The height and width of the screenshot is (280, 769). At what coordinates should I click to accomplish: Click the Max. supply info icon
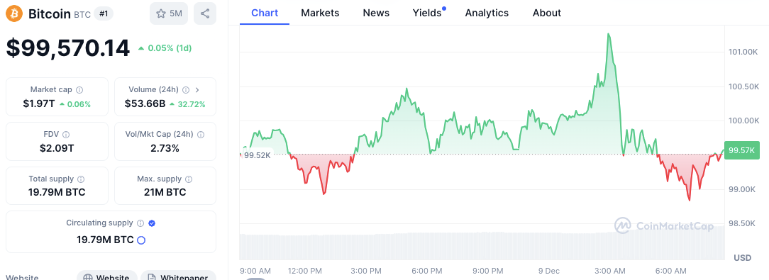[x=189, y=179]
